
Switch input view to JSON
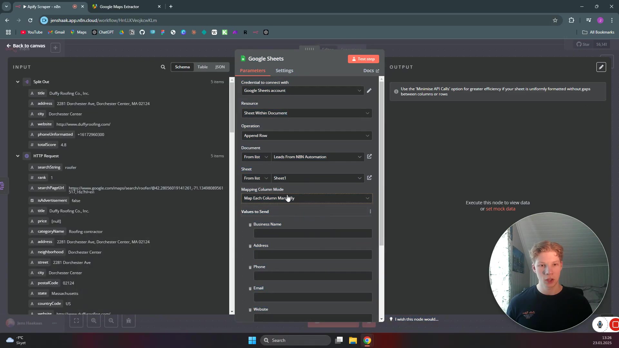pyautogui.click(x=220, y=67)
